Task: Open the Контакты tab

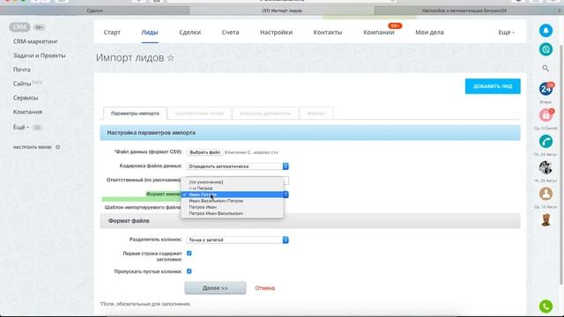Action: 328,33
